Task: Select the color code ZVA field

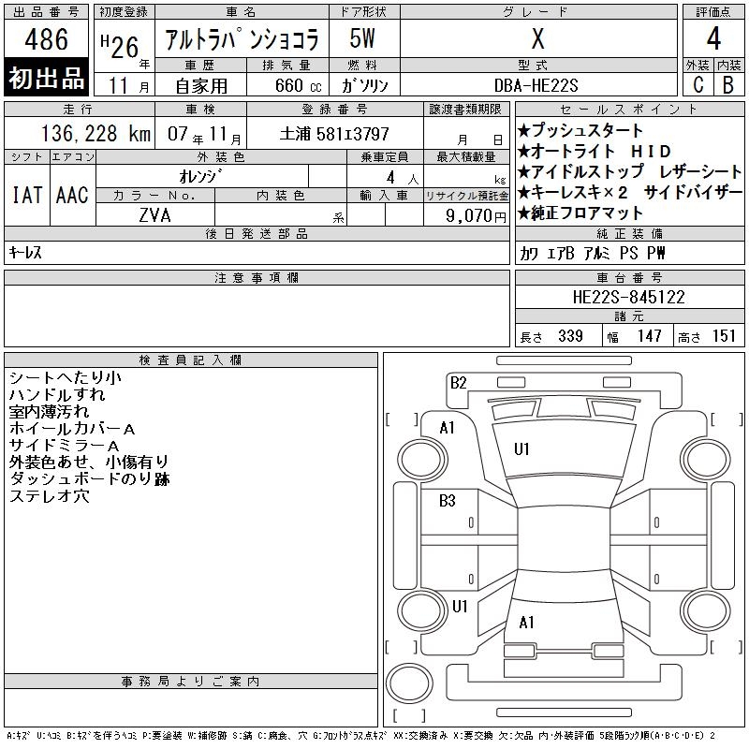Action: click(x=154, y=214)
